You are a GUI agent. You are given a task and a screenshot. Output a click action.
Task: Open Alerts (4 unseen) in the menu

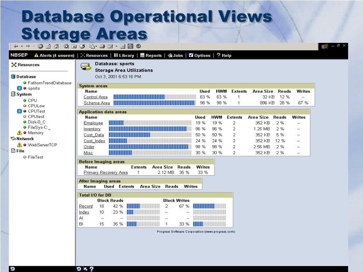pyautogui.click(x=54, y=55)
